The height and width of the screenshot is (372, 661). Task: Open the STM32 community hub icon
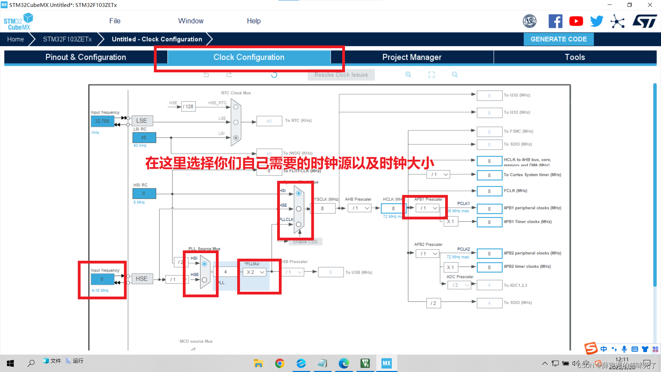(x=618, y=21)
